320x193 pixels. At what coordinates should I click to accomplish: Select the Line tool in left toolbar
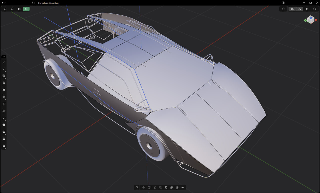point(4,62)
